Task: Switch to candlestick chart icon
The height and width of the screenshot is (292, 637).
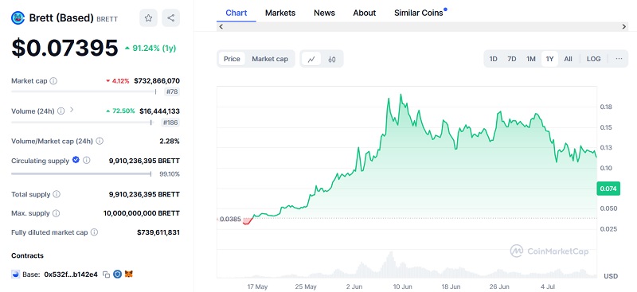Action: (332, 59)
